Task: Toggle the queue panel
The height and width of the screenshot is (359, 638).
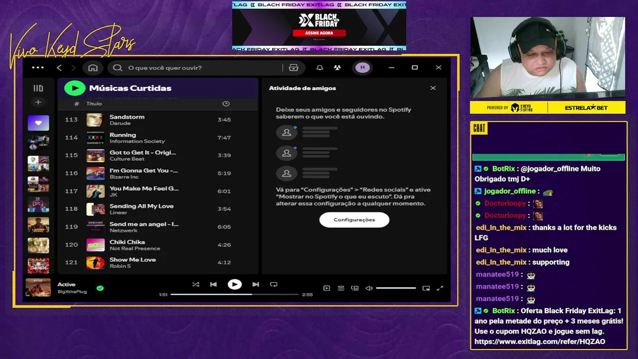Action: coord(341,288)
